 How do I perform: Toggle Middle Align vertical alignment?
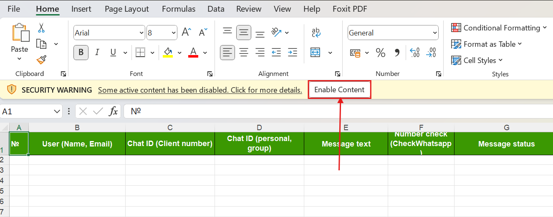click(244, 33)
